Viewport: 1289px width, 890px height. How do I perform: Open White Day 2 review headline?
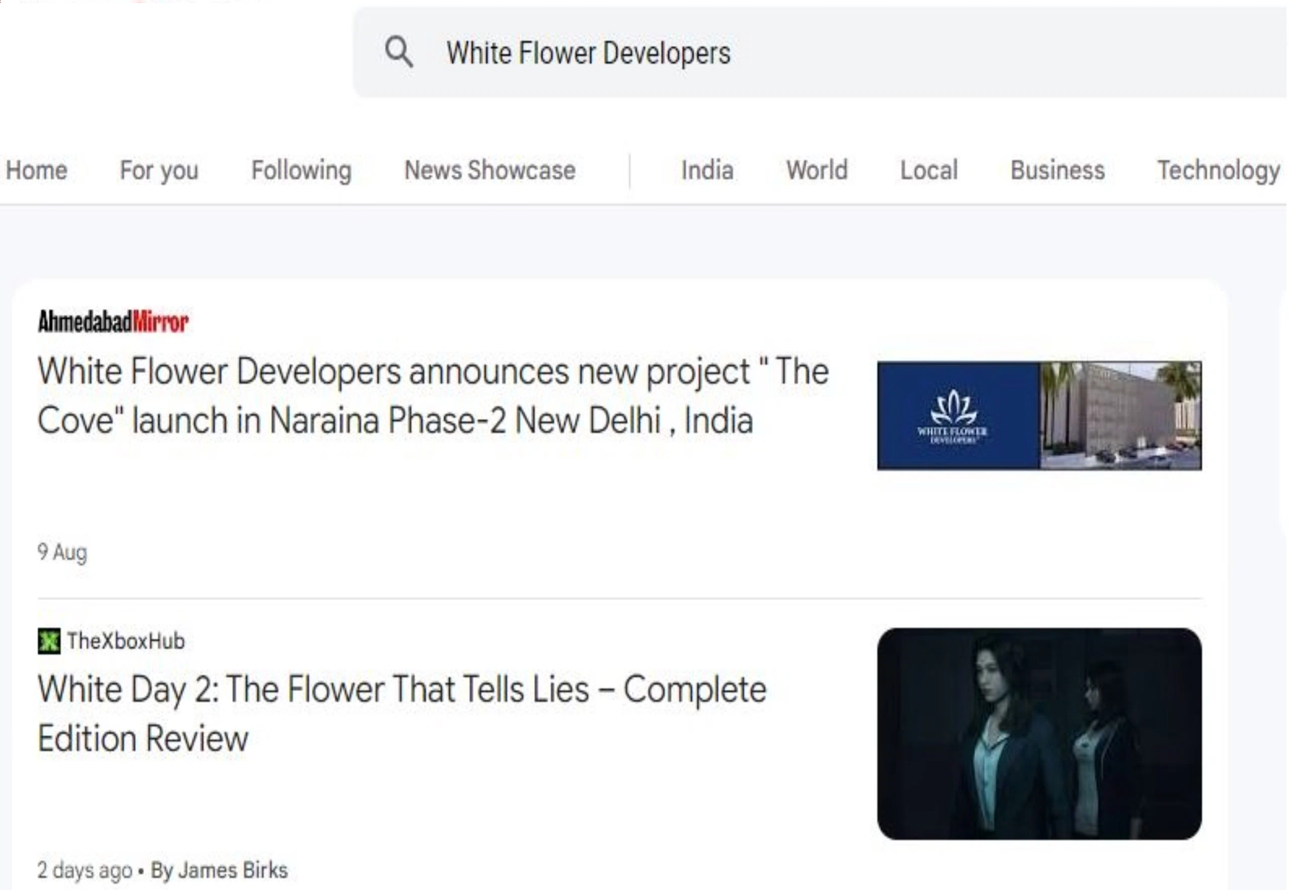402,714
